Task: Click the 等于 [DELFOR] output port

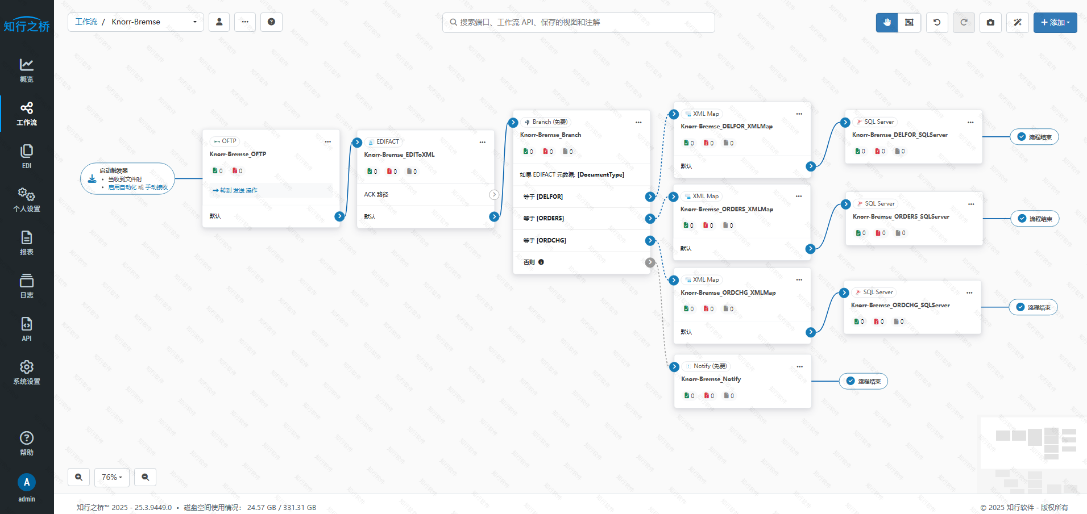Action: (x=650, y=197)
